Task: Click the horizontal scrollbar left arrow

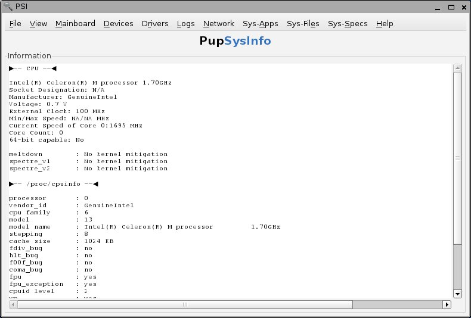Action: pyautogui.click(x=13, y=304)
